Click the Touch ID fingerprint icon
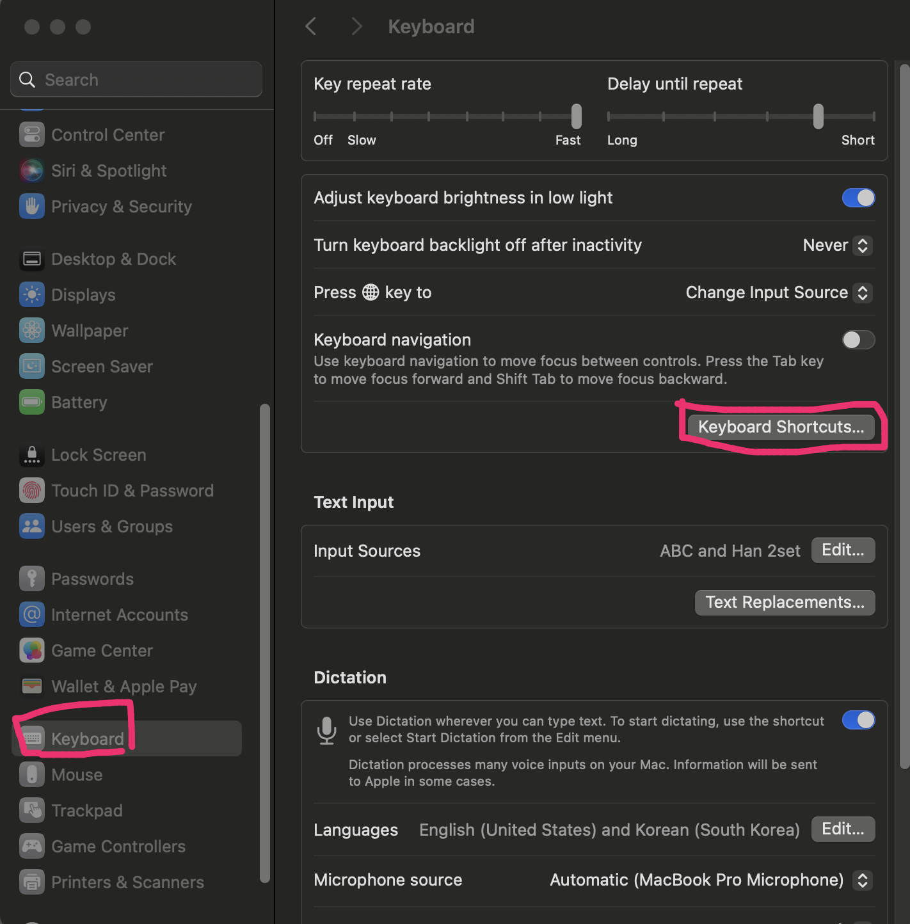This screenshot has height=924, width=910. tap(32, 491)
